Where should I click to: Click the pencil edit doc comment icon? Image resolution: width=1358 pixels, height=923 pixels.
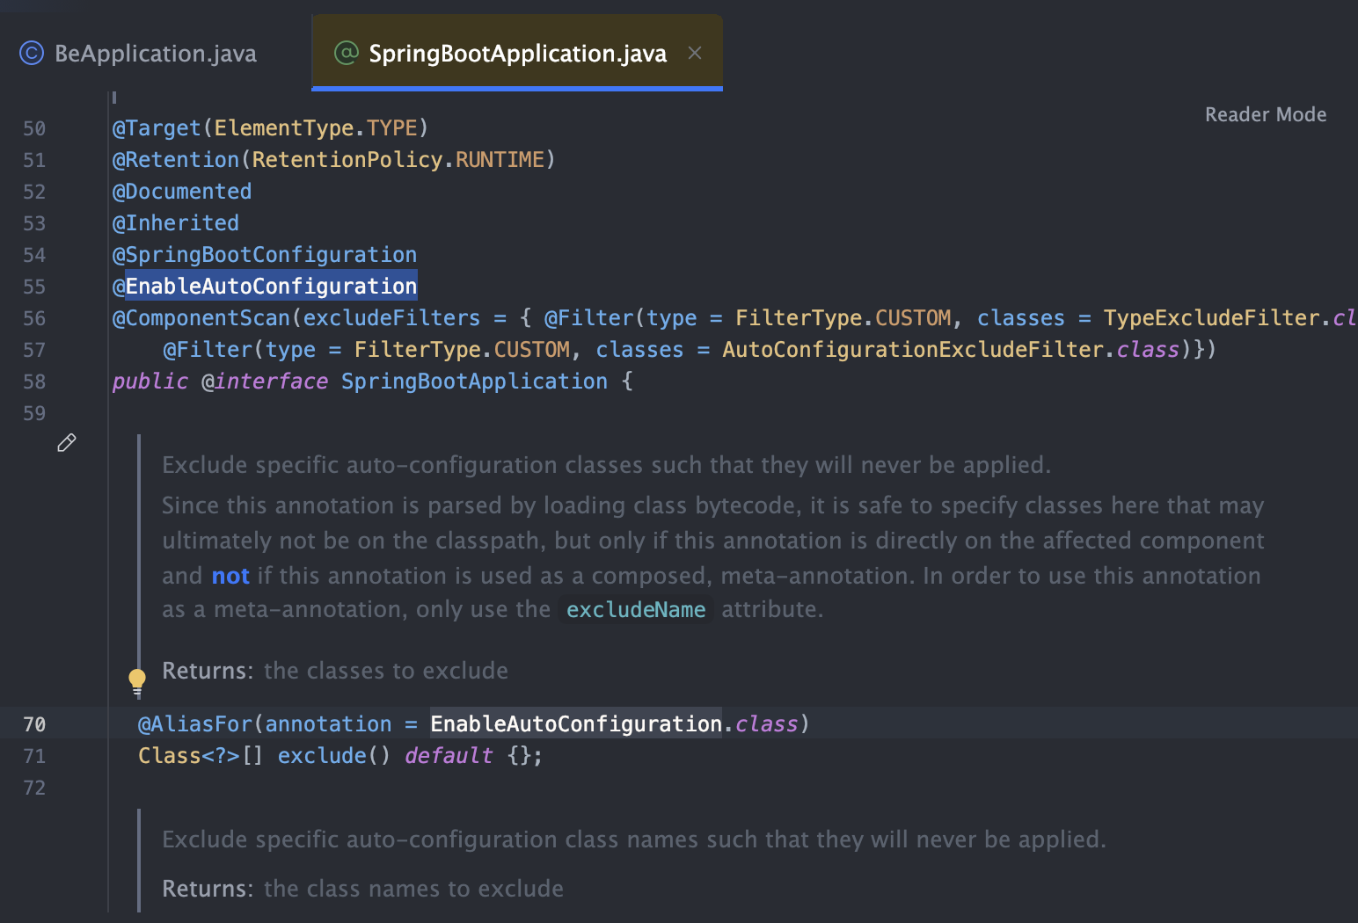pos(67,443)
